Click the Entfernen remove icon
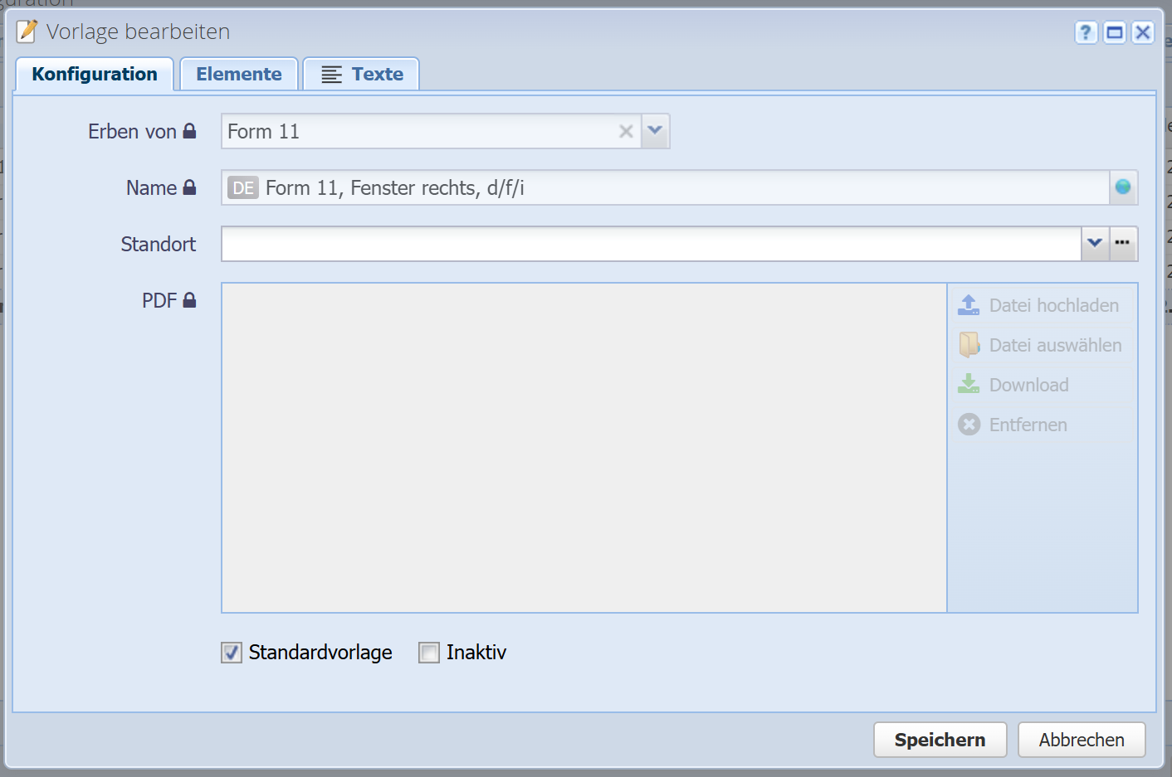 pos(969,425)
